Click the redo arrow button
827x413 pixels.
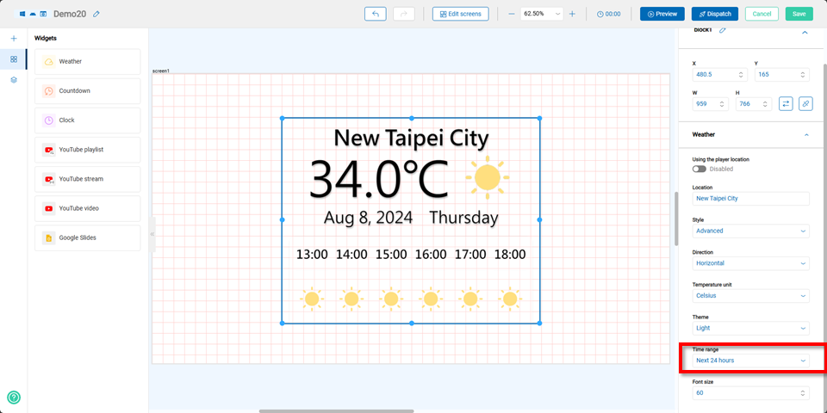point(404,14)
